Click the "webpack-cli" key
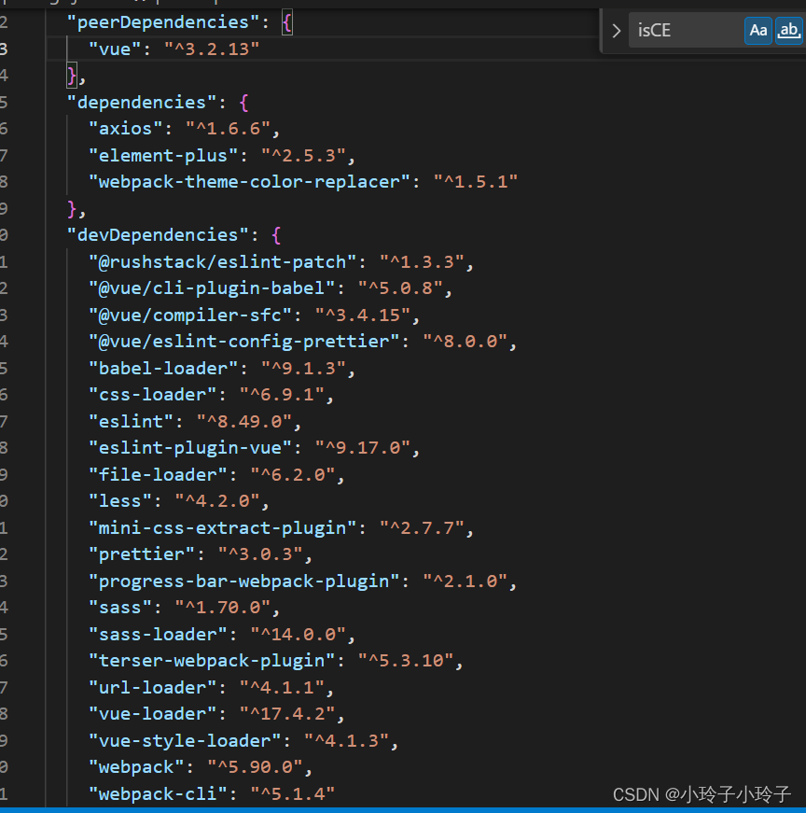This screenshot has width=806, height=813. (x=158, y=794)
